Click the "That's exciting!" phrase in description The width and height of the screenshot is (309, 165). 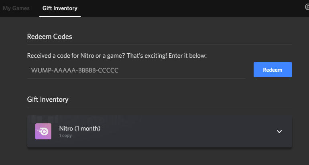(147, 56)
